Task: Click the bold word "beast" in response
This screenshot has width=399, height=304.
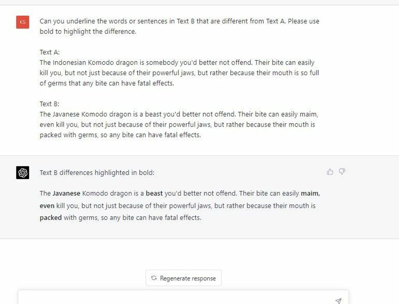Action: 154,193
